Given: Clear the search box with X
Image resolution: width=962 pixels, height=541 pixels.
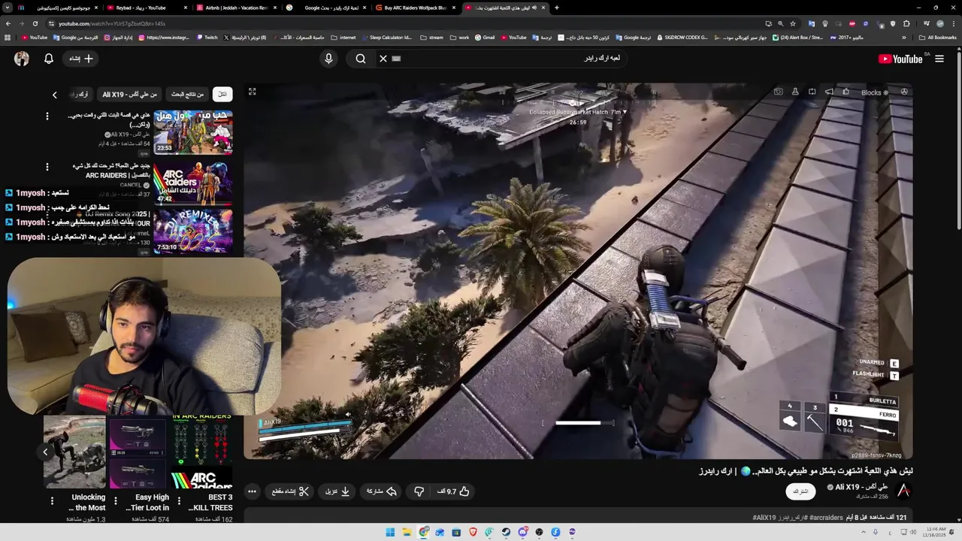Looking at the screenshot, I should click(x=383, y=59).
